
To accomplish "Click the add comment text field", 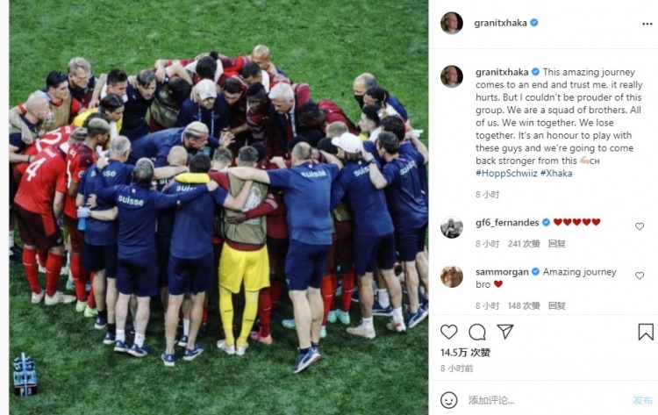I will [x=546, y=400].
